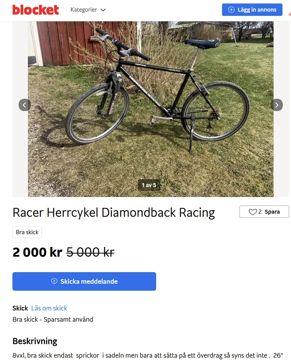Click the Beskrivning heading
Viewport: 291px width, 360px height.
click(35, 341)
